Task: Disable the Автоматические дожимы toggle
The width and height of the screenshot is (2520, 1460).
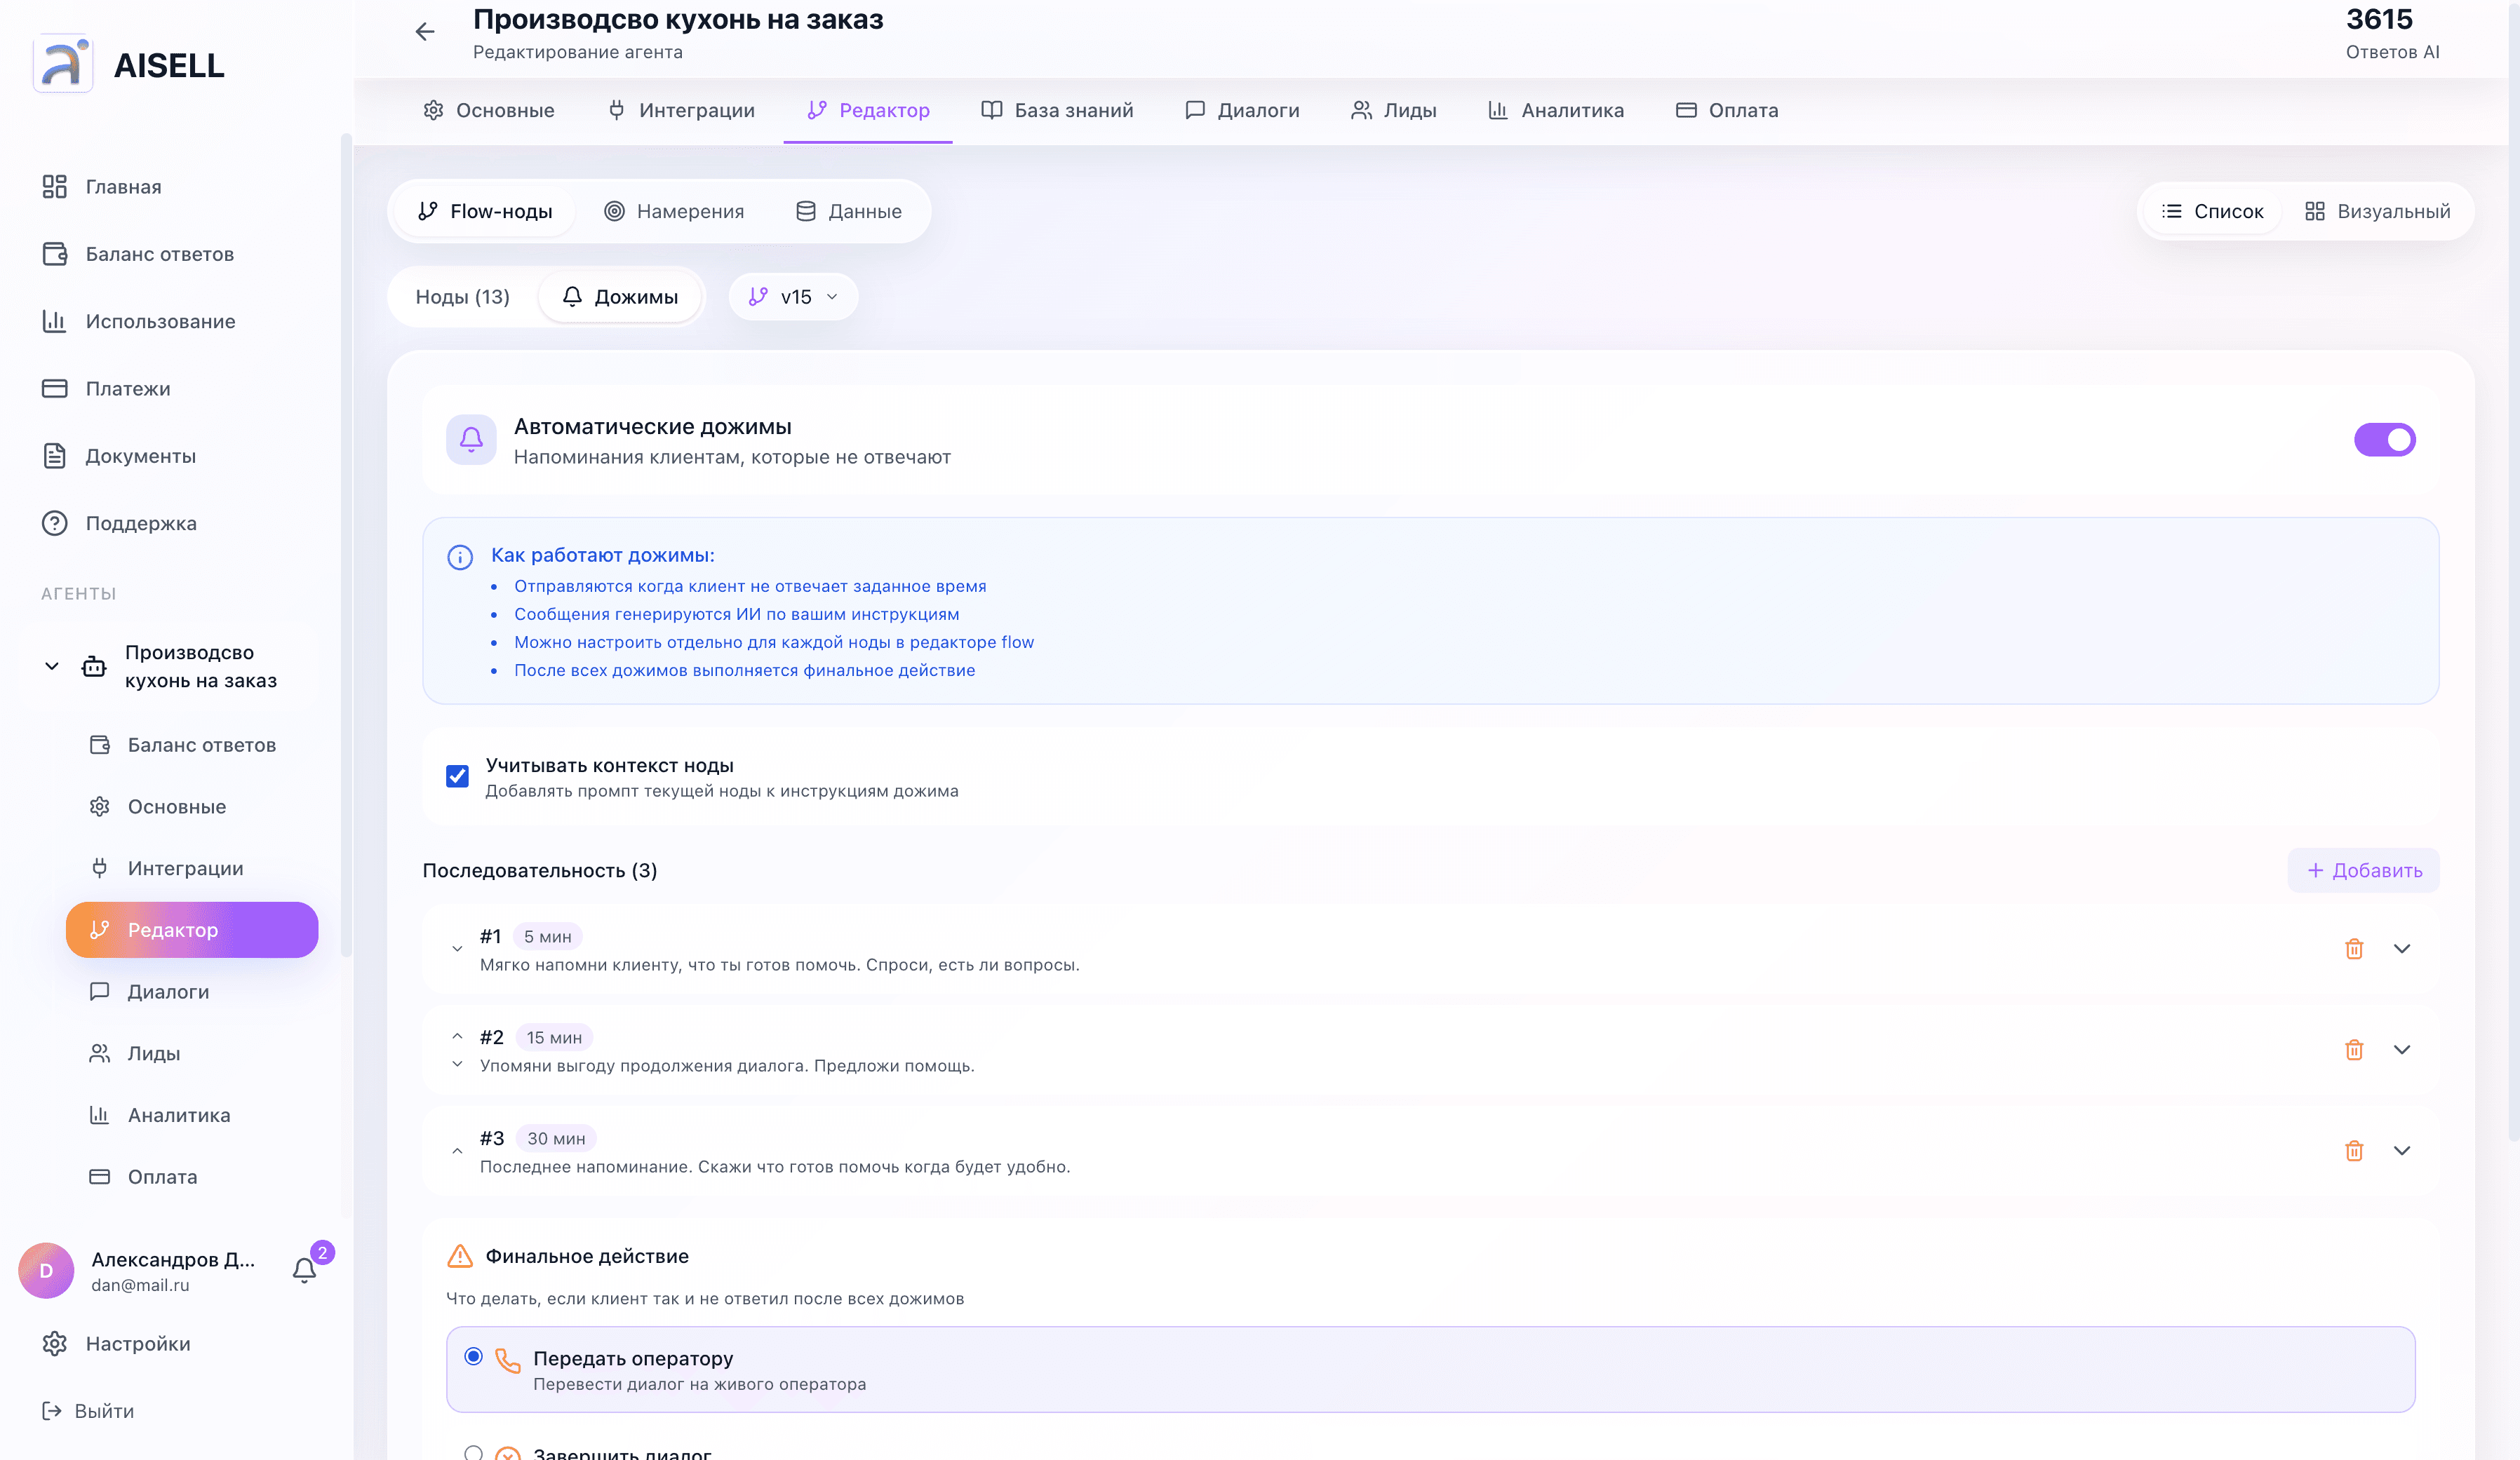Action: (2384, 439)
